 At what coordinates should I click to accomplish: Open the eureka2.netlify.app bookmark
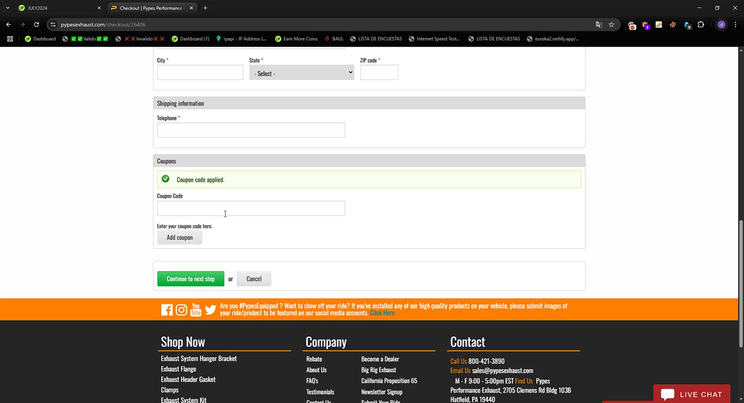pos(553,39)
